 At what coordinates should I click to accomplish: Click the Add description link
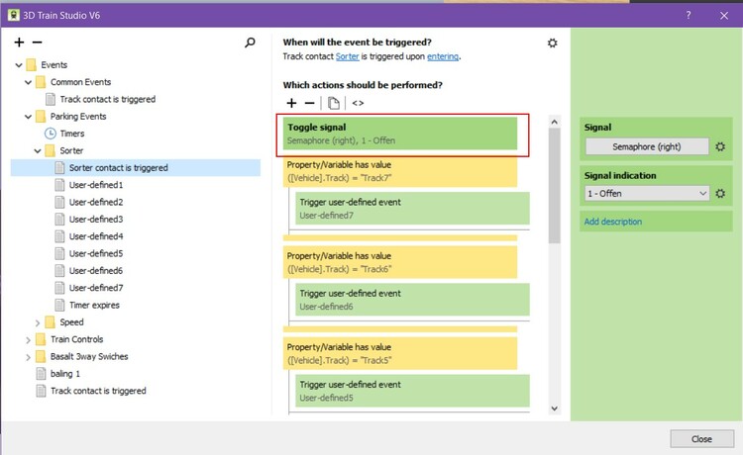pos(612,222)
